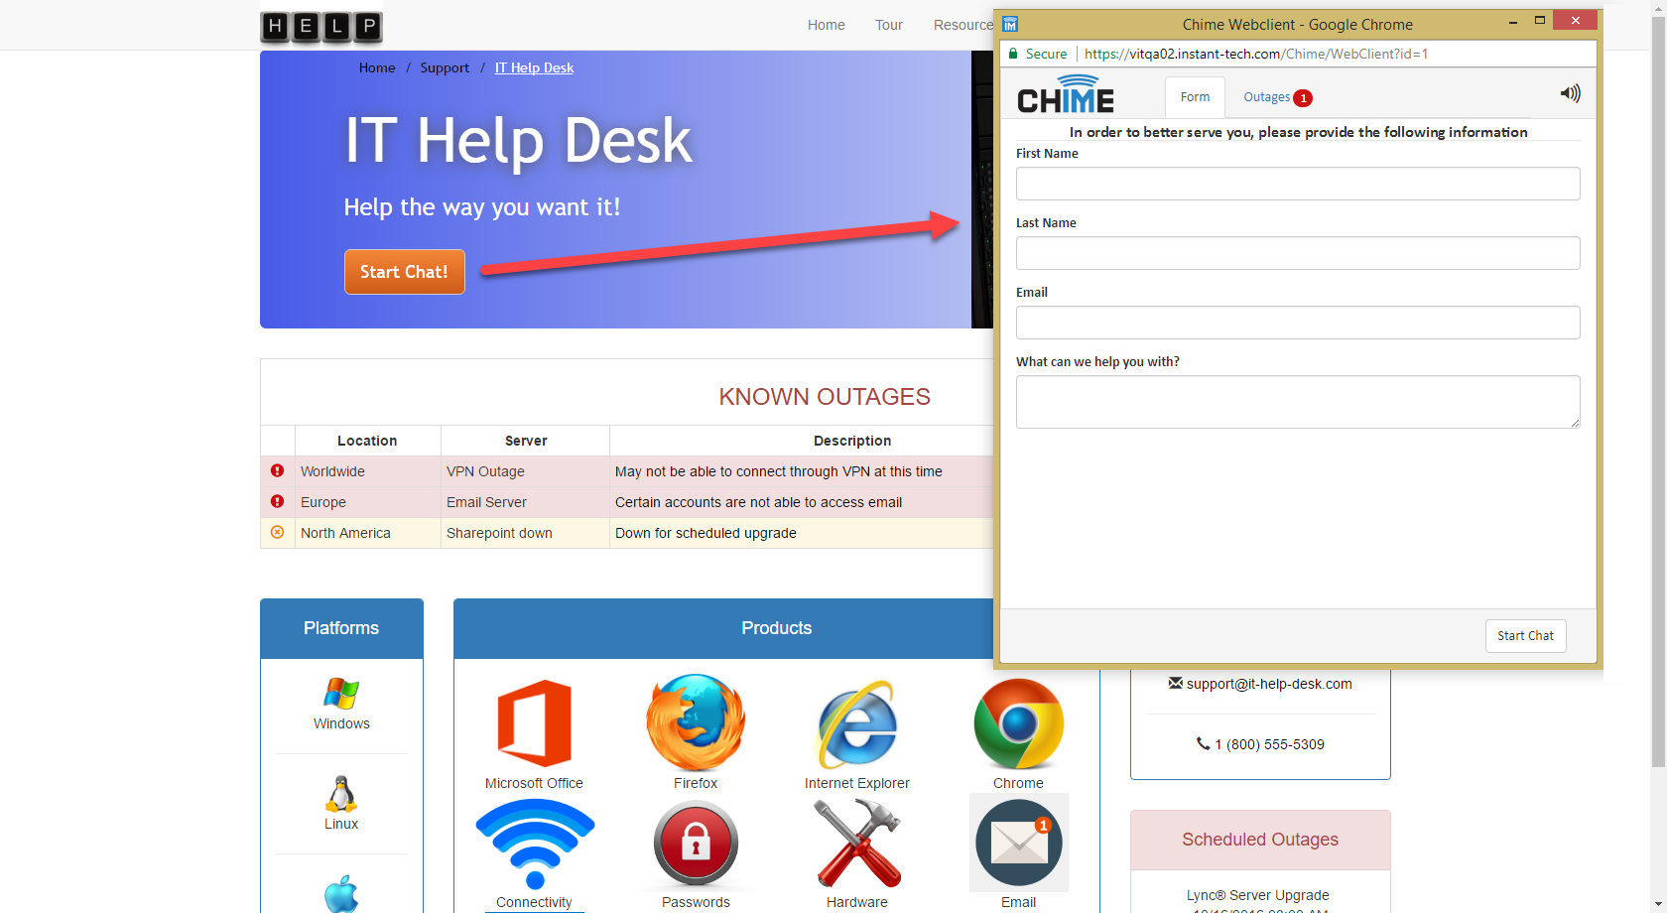Click the envelope icon beside support email
This screenshot has width=1667, height=913.
pyautogui.click(x=1175, y=683)
